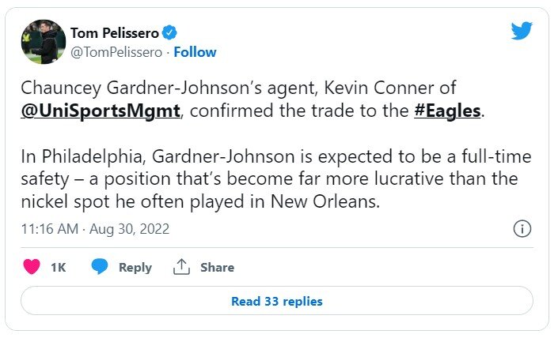Click the paragraph about full-time safety
558x338 pixels.
(269, 178)
